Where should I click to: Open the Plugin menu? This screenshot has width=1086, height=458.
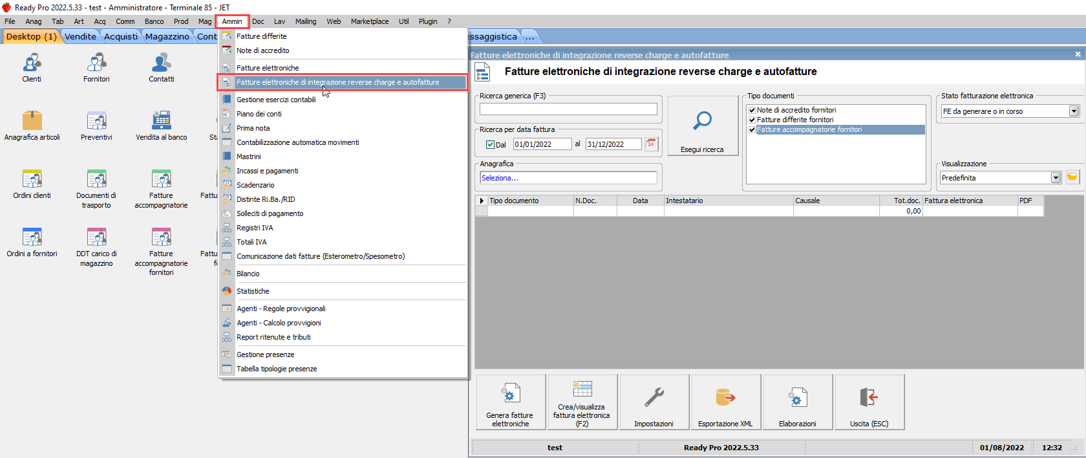(x=428, y=21)
